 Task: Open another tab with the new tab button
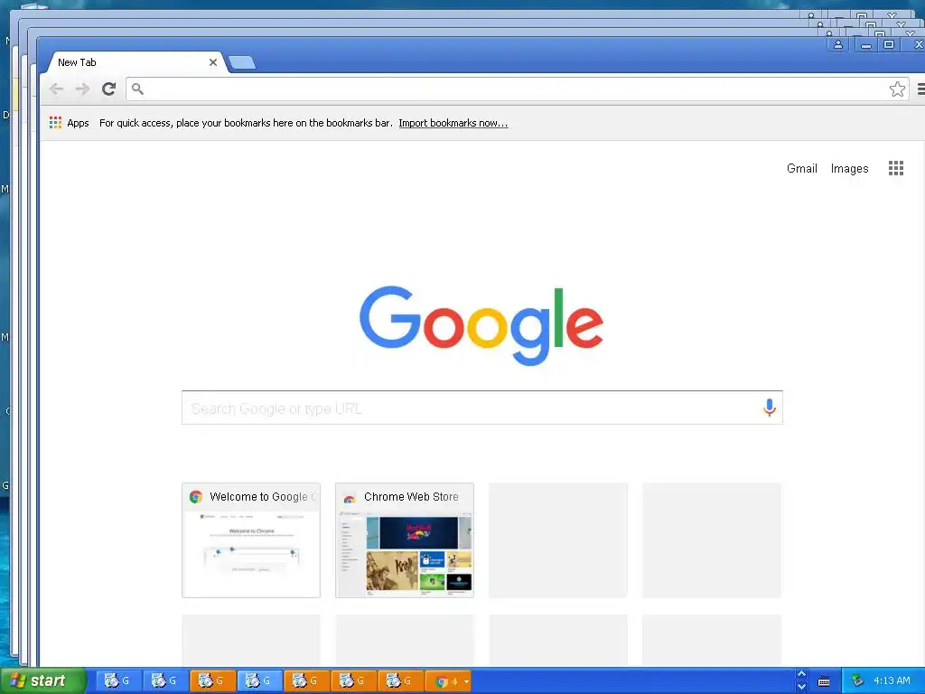click(x=242, y=62)
